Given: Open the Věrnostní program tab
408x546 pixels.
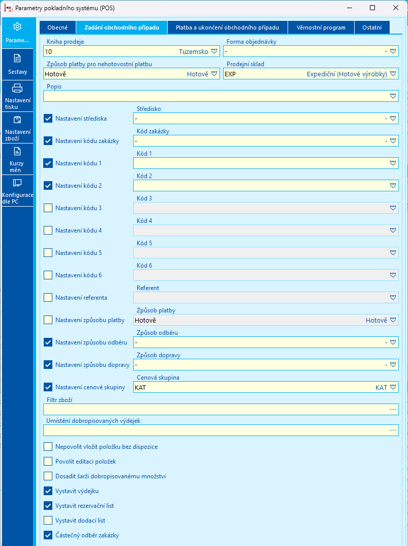Looking at the screenshot, I should pos(321,27).
